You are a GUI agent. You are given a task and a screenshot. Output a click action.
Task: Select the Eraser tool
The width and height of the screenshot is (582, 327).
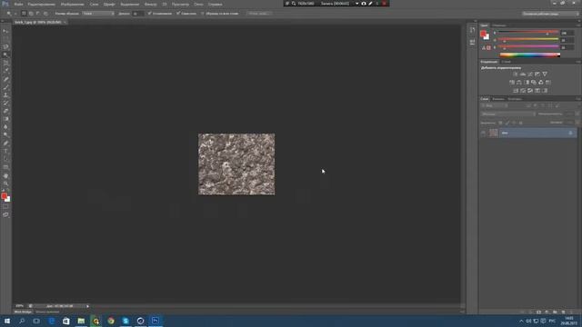point(5,111)
